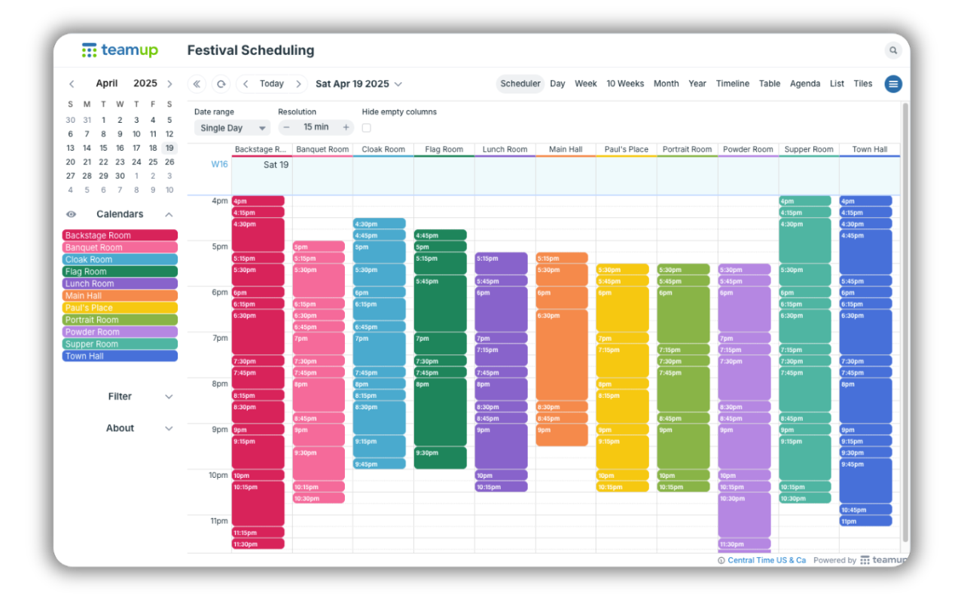Open Central Time US & Ca timezone link

766,560
